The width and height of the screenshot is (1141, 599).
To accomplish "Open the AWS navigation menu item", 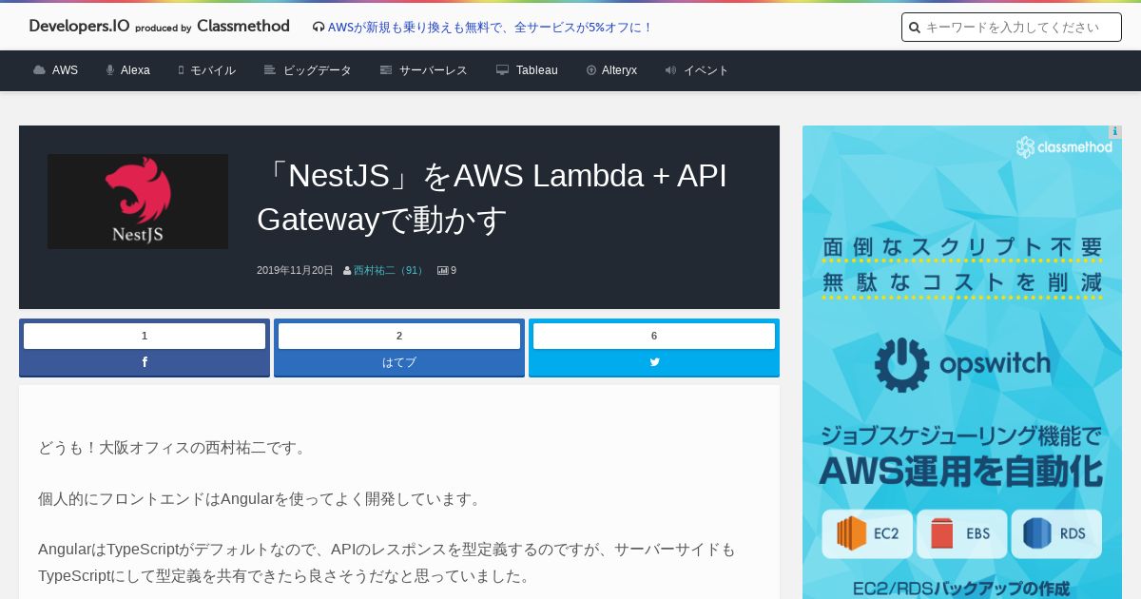I will coord(65,70).
